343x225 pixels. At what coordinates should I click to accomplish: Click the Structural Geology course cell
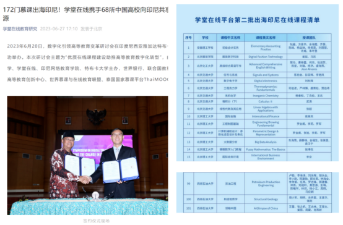pyautogui.click(x=266, y=199)
